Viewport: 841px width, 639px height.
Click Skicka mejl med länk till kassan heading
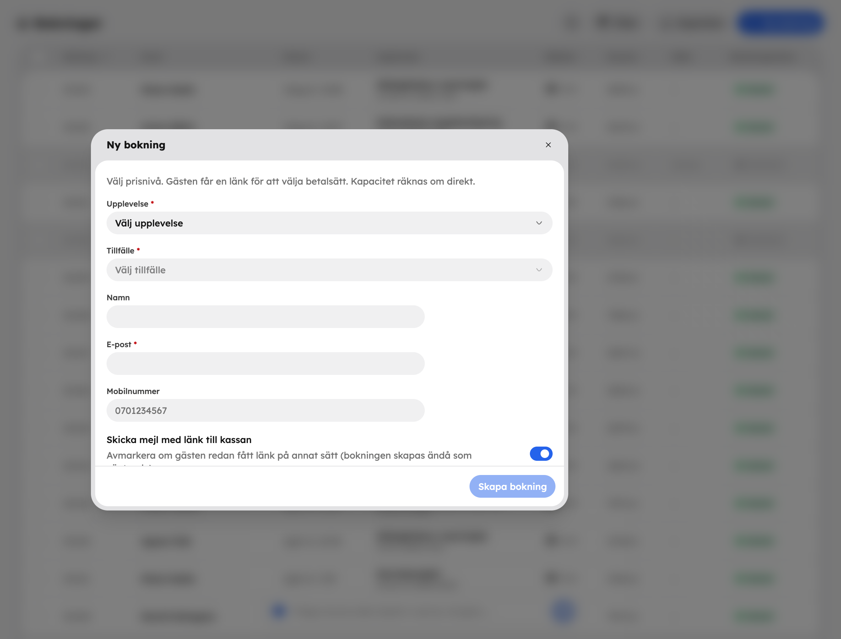[179, 440]
